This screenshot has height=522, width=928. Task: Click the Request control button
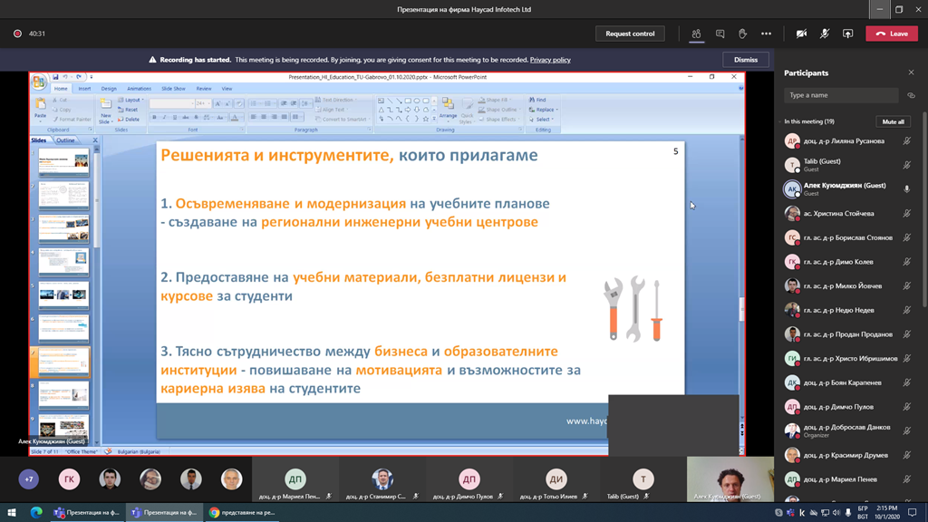[x=630, y=34]
